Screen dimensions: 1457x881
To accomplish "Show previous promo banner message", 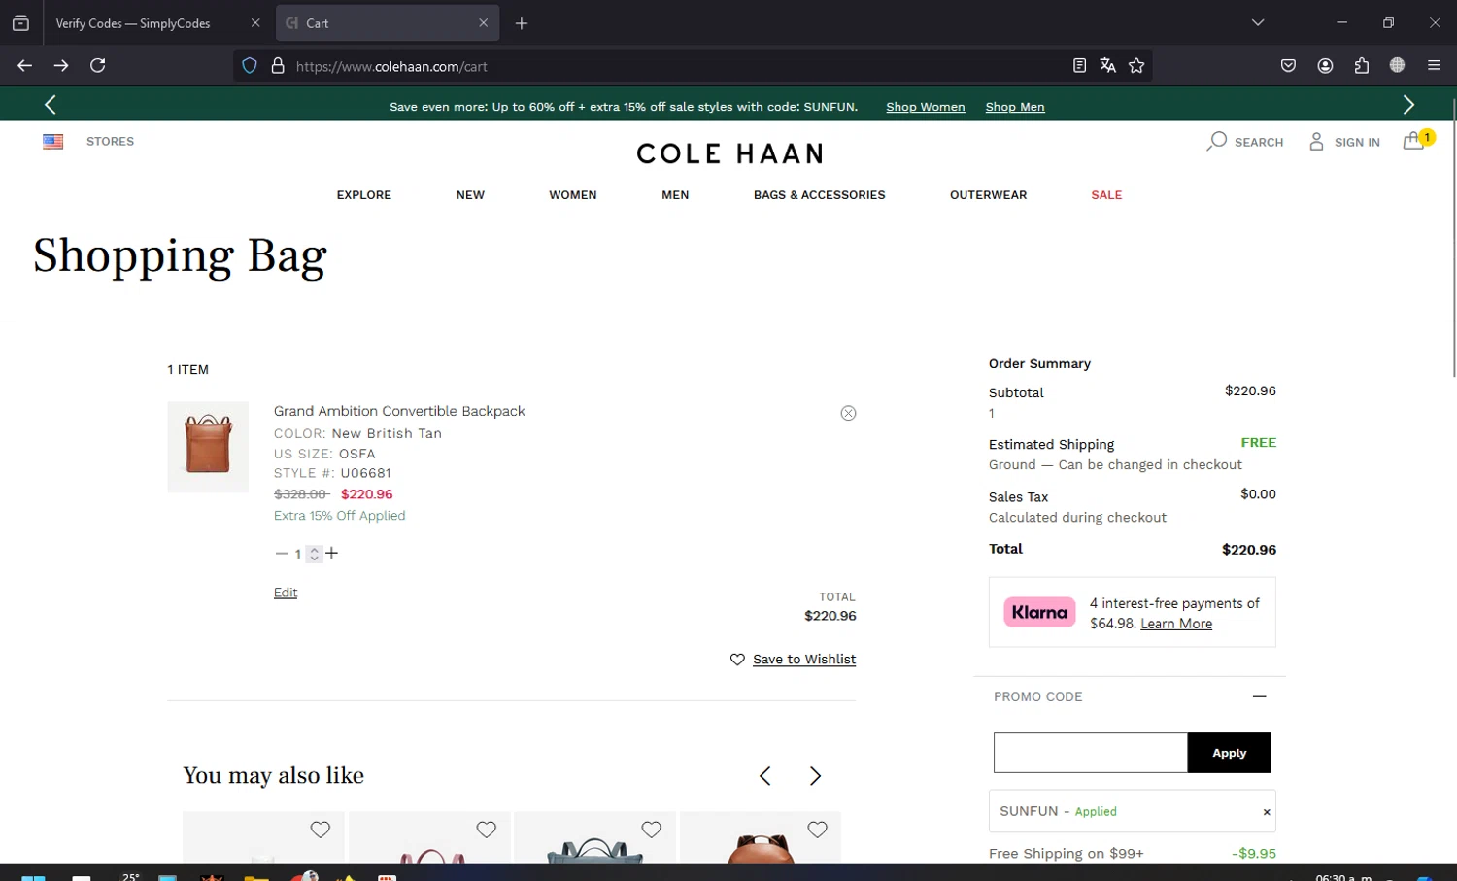I will 51,105.
